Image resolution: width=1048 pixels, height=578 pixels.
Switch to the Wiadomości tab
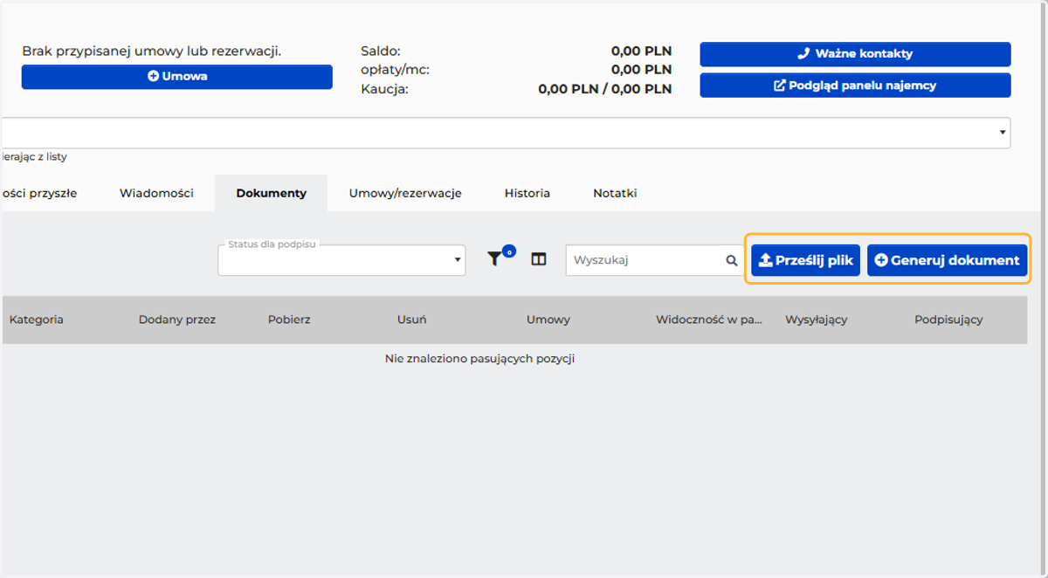point(156,193)
